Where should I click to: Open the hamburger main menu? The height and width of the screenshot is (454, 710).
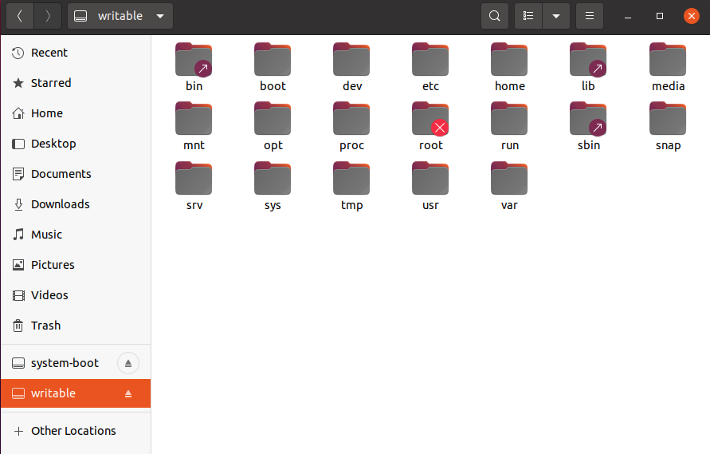(590, 16)
